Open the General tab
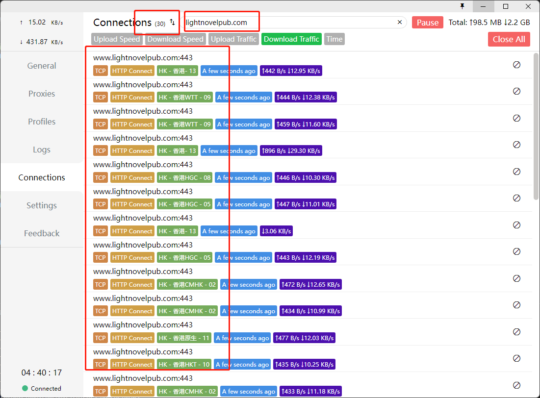This screenshot has height=398, width=540. coord(42,66)
